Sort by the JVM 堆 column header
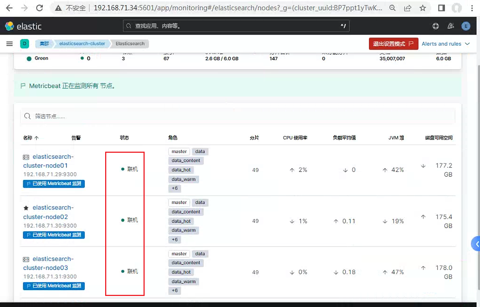The width and height of the screenshot is (480, 307). (x=396, y=138)
